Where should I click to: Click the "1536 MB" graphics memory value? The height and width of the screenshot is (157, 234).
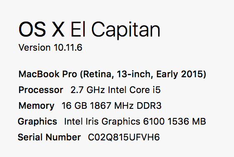tap(187, 121)
